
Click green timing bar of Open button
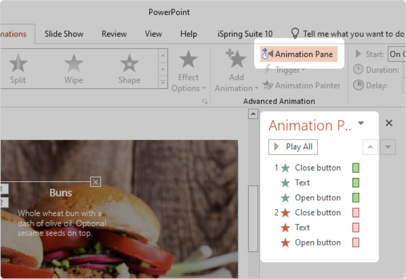tap(356, 198)
